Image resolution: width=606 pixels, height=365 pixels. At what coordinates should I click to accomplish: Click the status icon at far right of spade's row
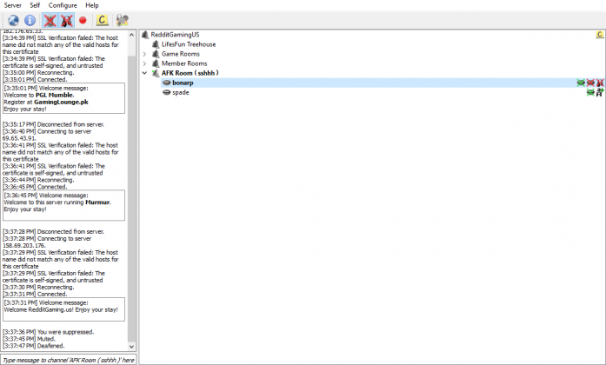[599, 92]
